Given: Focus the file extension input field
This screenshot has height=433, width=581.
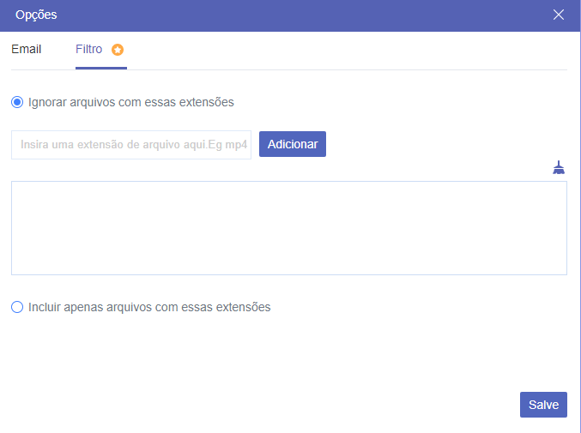Looking at the screenshot, I should tap(131, 145).
